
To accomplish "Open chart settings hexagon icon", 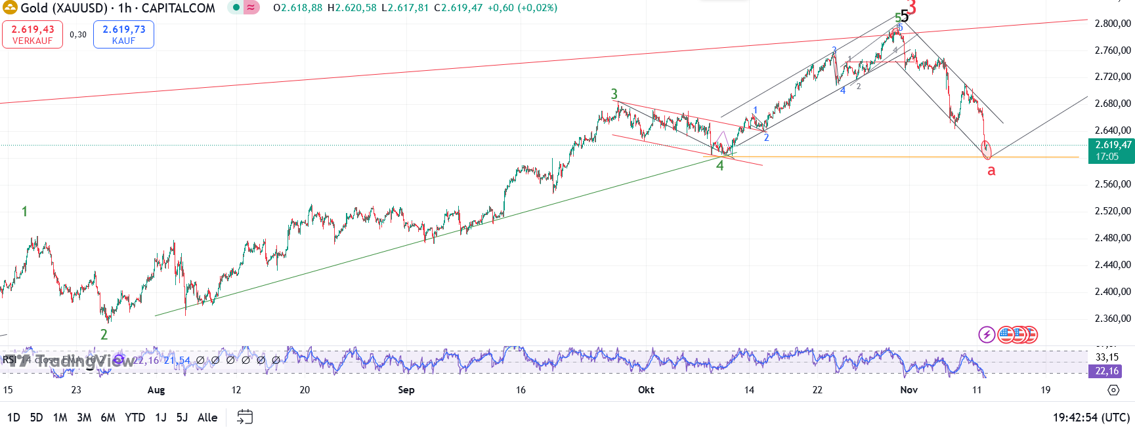I will click(x=1113, y=390).
